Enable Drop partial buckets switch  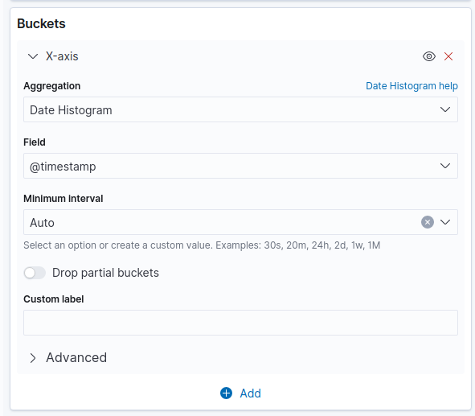coord(35,273)
